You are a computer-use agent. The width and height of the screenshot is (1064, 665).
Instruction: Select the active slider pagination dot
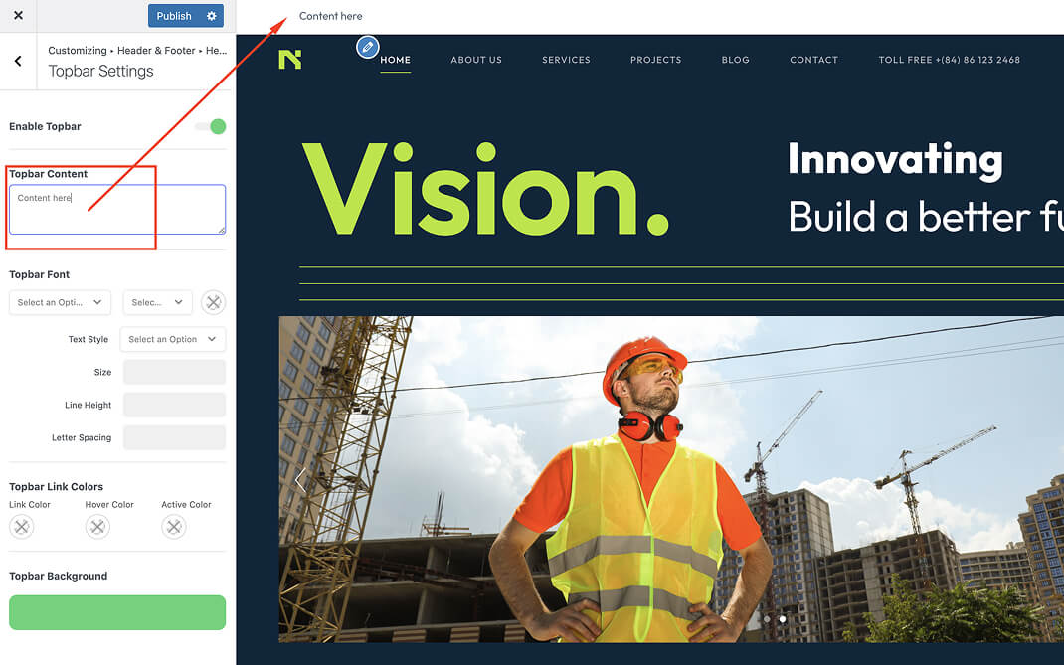[782, 619]
